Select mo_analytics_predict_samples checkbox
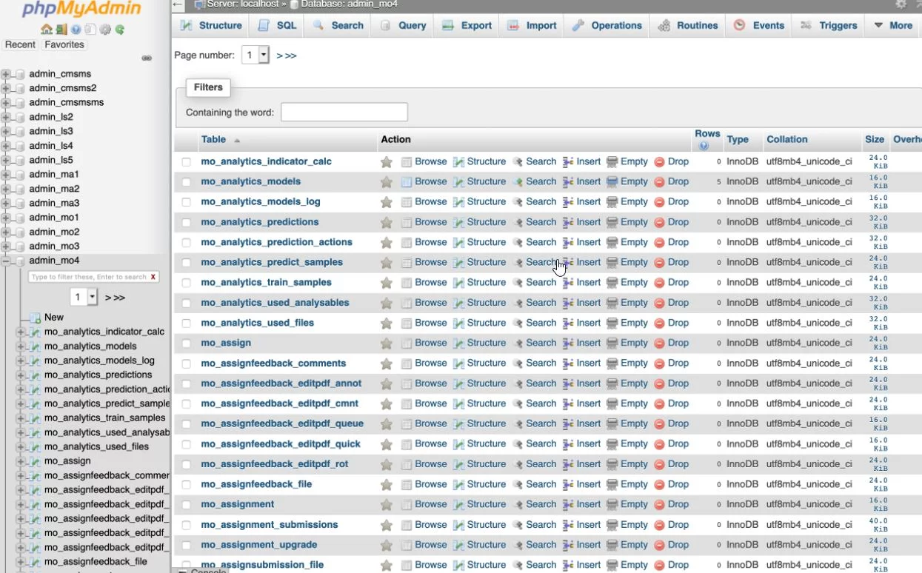This screenshot has width=922, height=573. pos(186,263)
